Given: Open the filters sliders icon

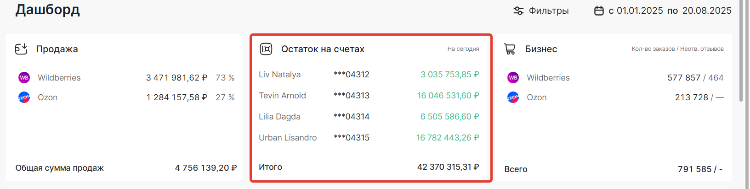Looking at the screenshot, I should pos(518,11).
